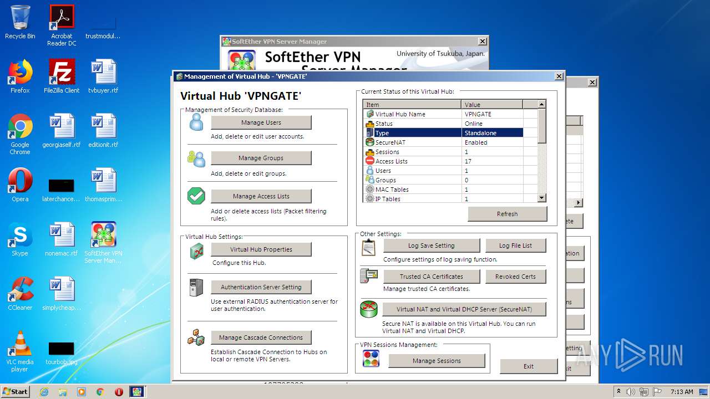Click the Manage Groups people icon
This screenshot has width=710, height=399.
196,158
